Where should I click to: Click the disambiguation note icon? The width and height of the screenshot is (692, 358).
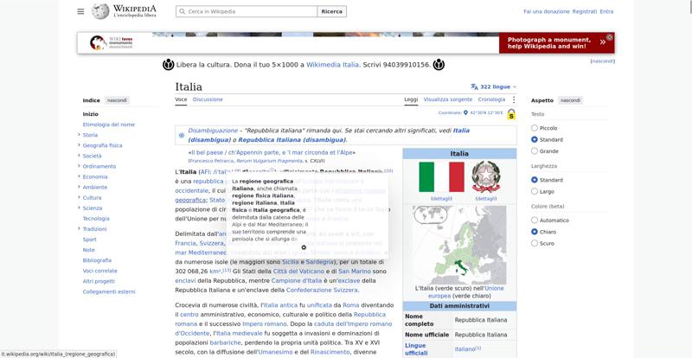(x=182, y=136)
